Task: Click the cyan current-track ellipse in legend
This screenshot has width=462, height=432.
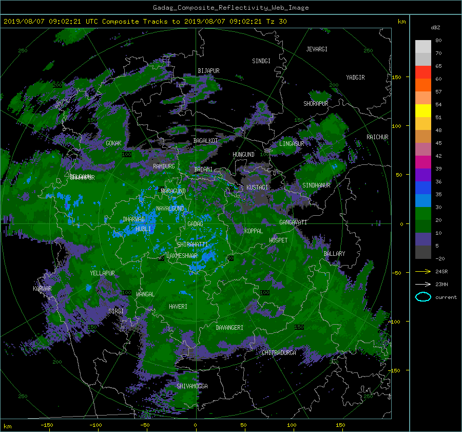Action: [x=423, y=297]
